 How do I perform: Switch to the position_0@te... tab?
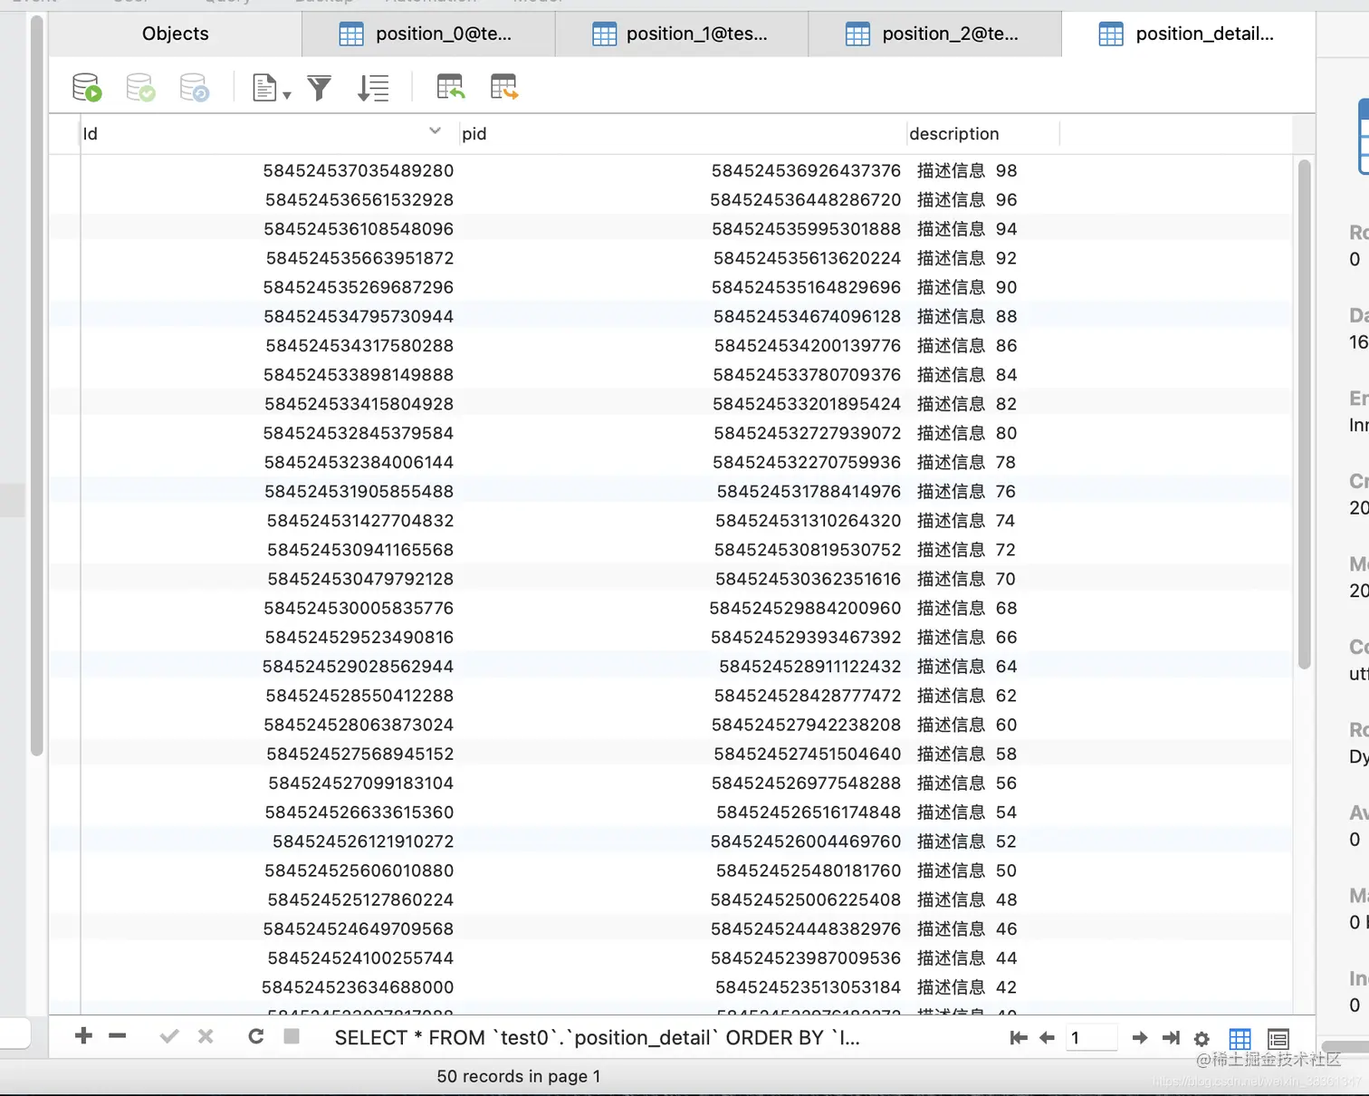(x=429, y=34)
